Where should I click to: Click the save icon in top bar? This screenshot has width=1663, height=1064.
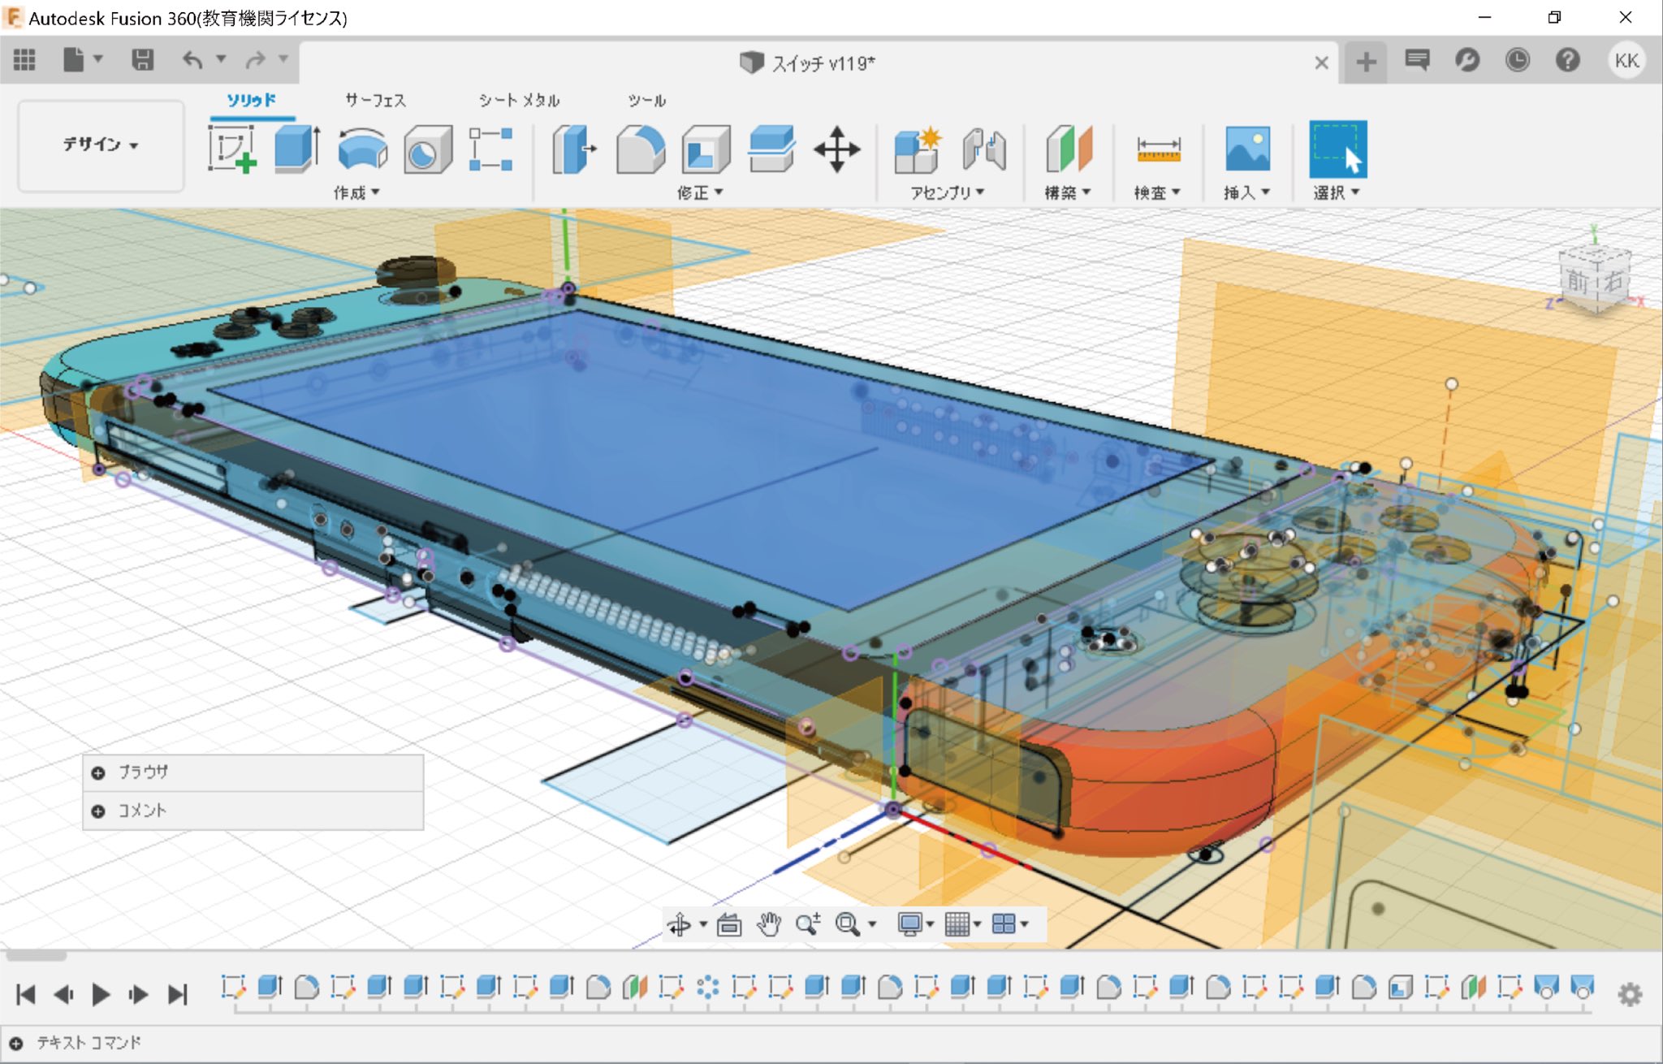pos(143,59)
